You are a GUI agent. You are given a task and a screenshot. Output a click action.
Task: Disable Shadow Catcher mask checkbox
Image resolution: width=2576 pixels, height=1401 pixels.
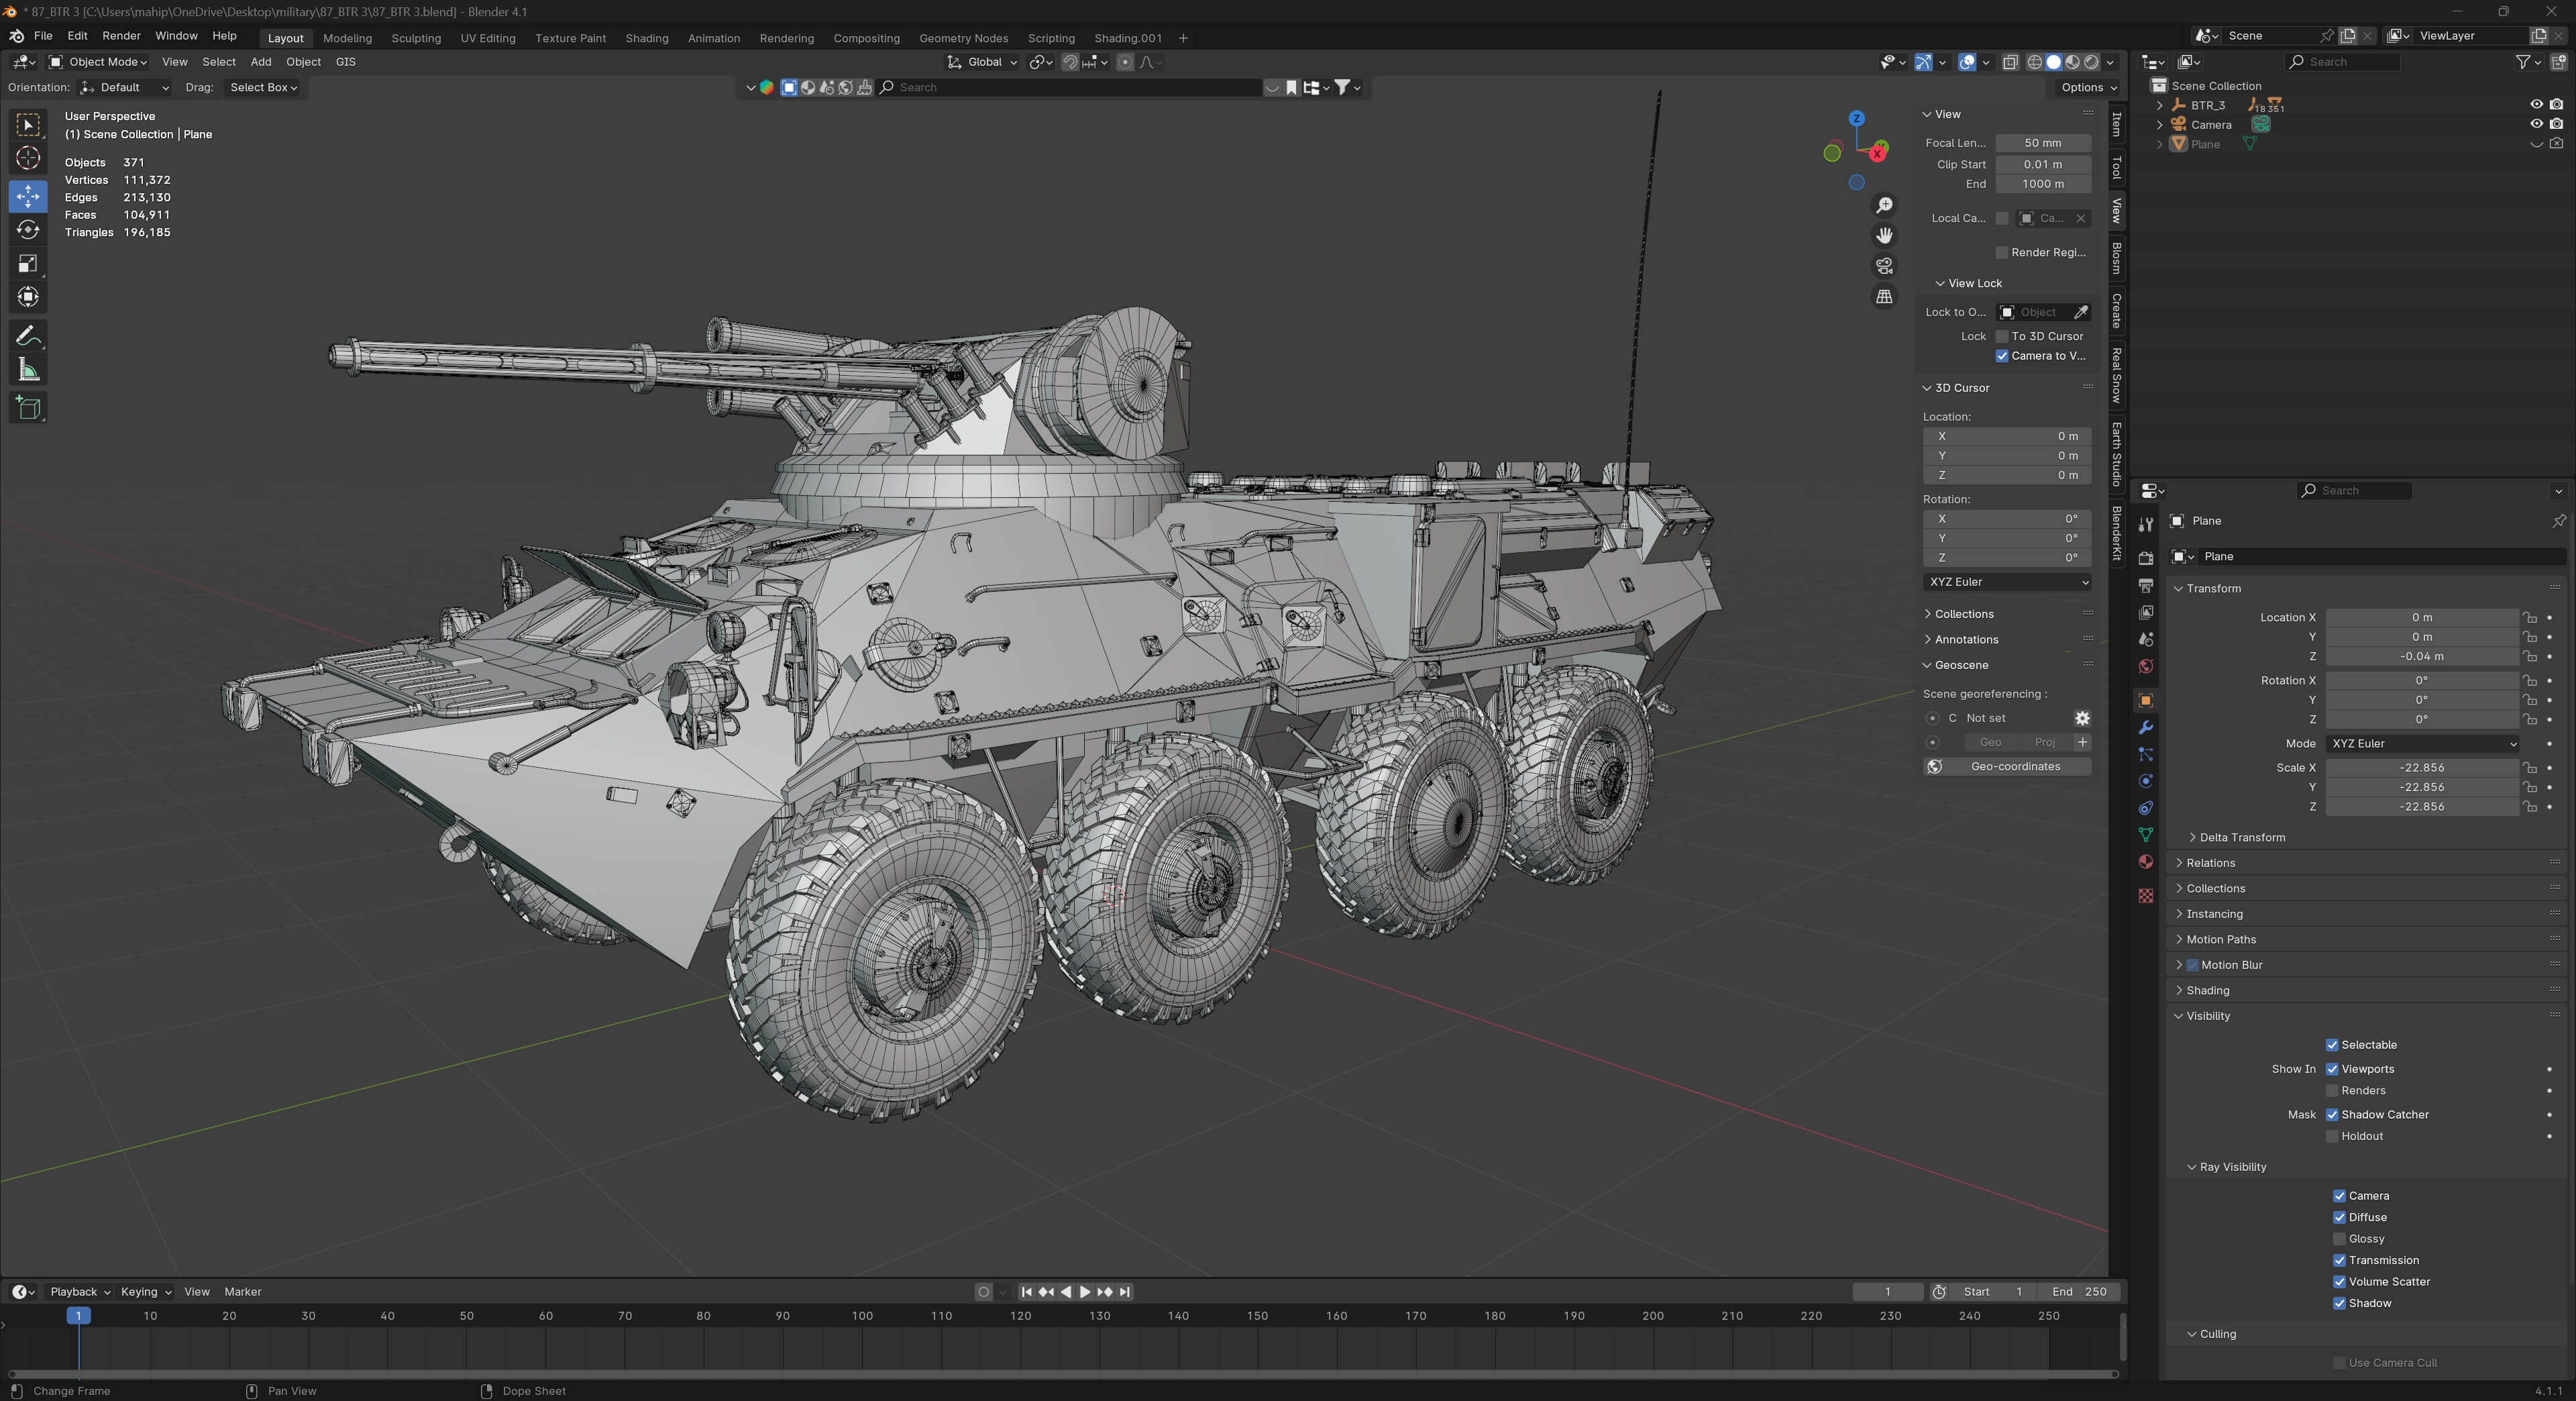tap(2332, 1115)
